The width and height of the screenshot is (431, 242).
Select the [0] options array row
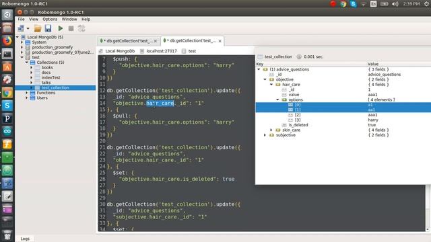coord(343,105)
